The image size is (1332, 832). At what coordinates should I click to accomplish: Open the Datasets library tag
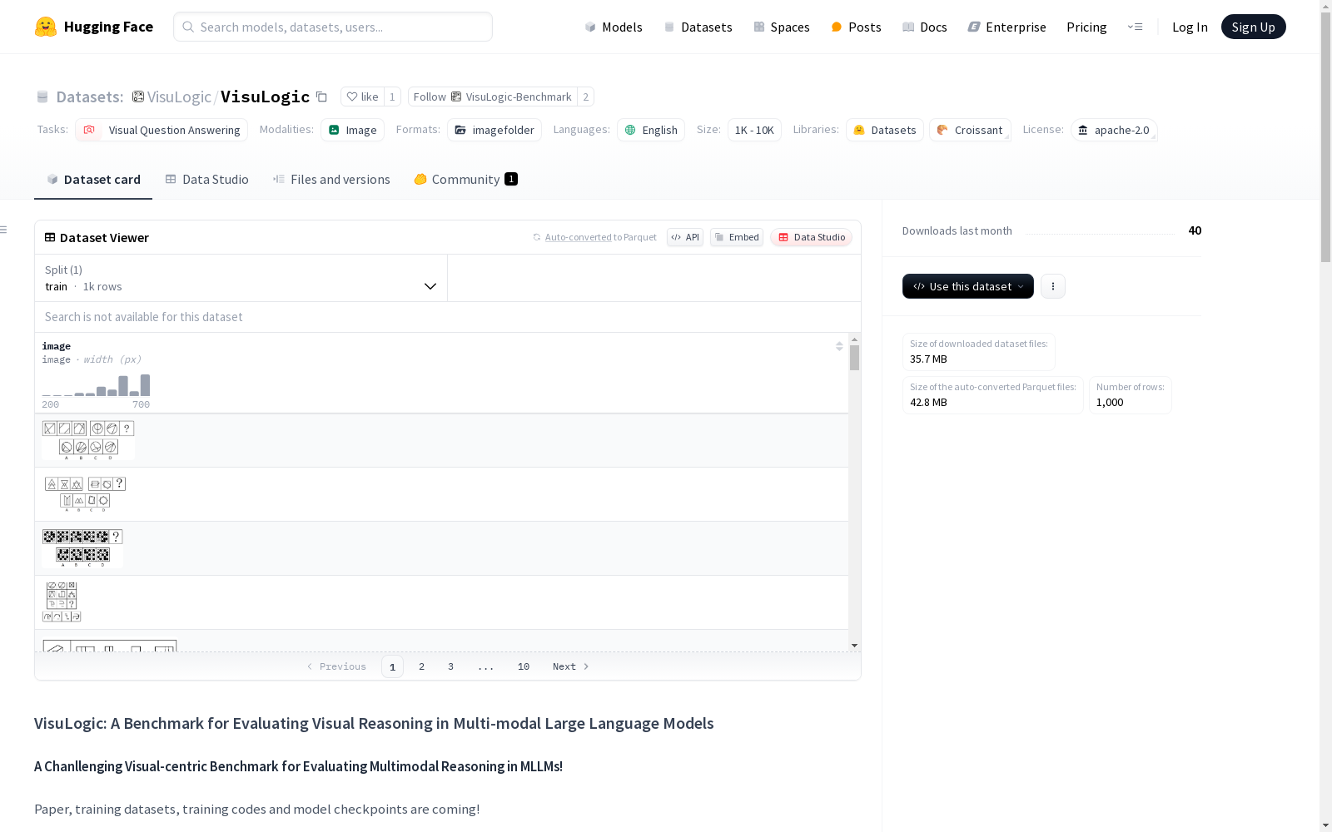885,130
